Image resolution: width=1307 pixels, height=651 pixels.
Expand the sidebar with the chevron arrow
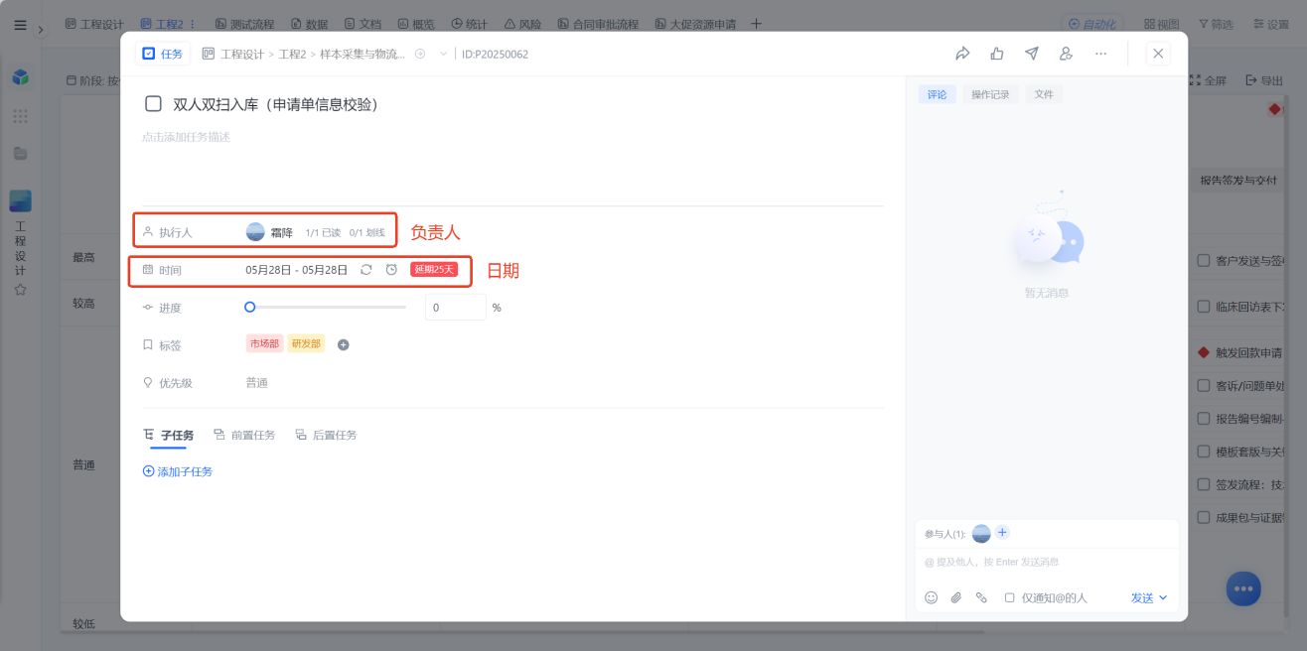point(41,30)
